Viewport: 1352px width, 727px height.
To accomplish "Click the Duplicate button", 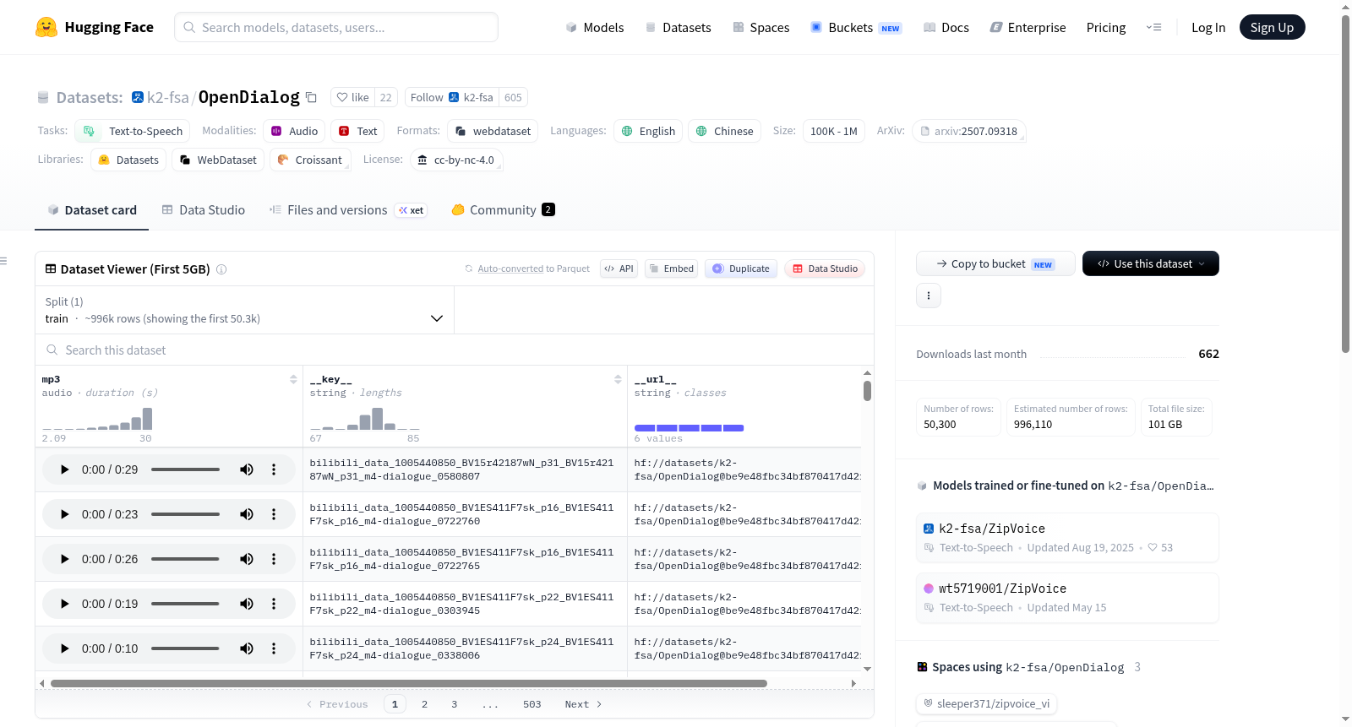I will click(x=741, y=269).
